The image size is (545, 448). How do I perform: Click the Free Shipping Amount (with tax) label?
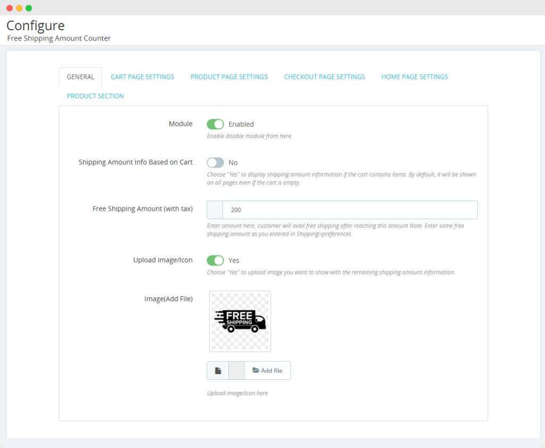click(142, 209)
